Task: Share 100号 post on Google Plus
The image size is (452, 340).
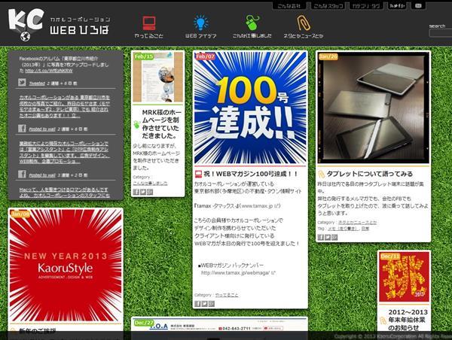Action: pyautogui.click(x=212, y=303)
